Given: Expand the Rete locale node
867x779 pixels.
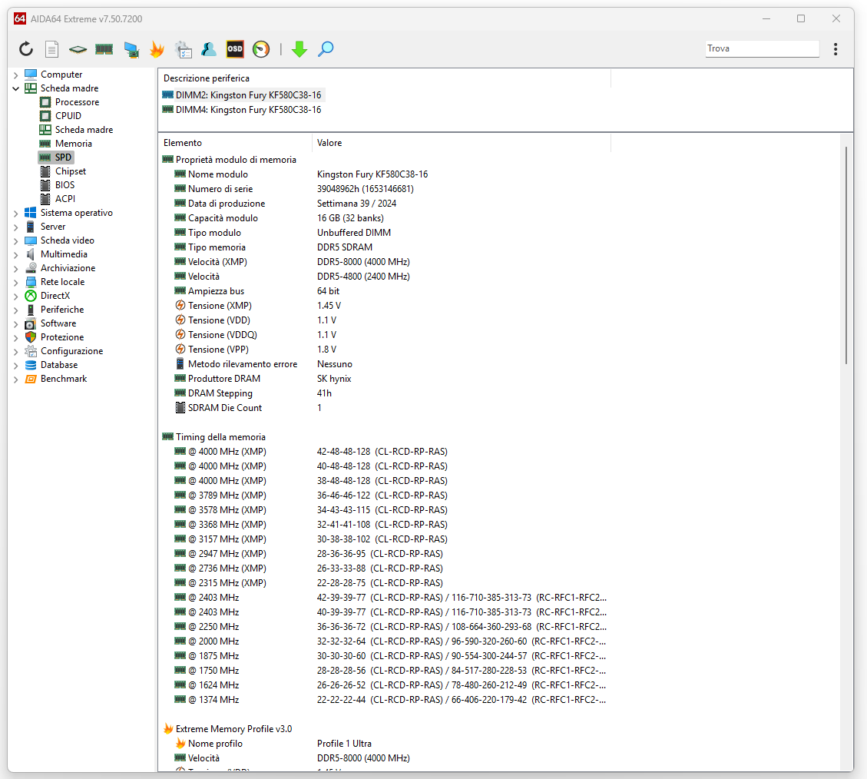Looking at the screenshot, I should (15, 282).
